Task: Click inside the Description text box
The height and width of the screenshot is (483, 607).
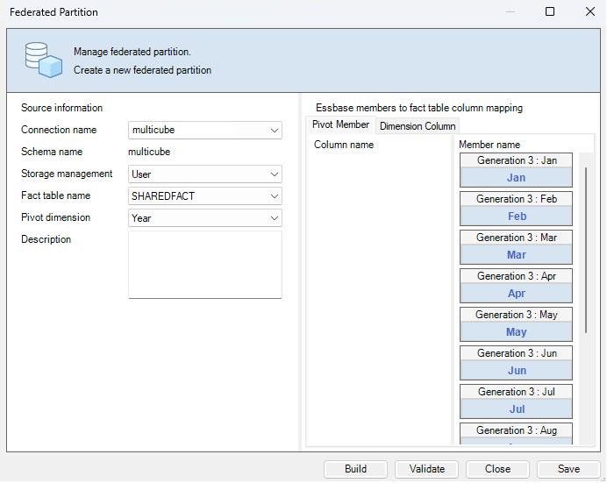Action: click(204, 264)
